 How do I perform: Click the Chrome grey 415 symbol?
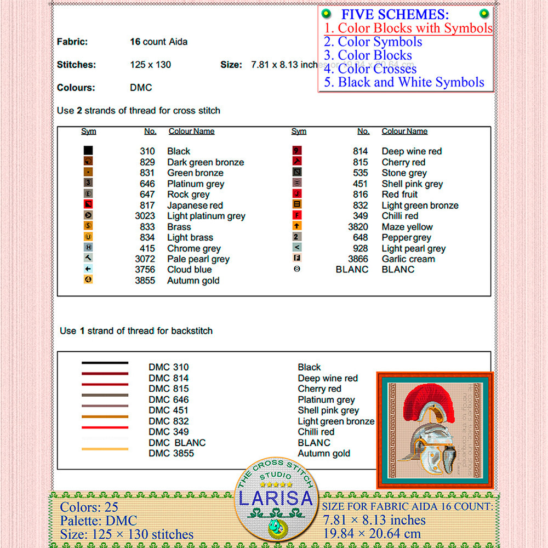pos(88,248)
